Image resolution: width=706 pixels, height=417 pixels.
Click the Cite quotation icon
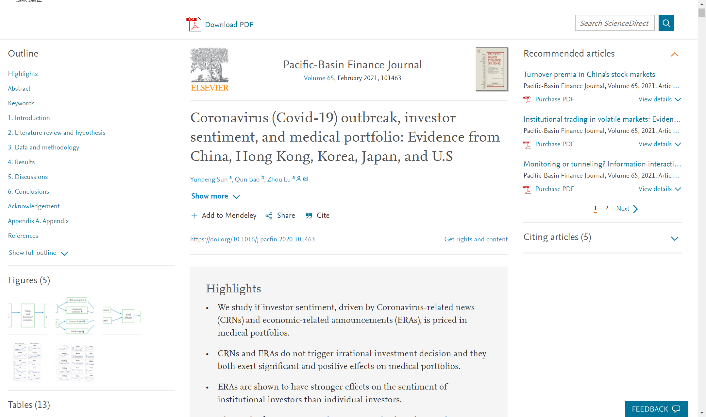(x=309, y=216)
